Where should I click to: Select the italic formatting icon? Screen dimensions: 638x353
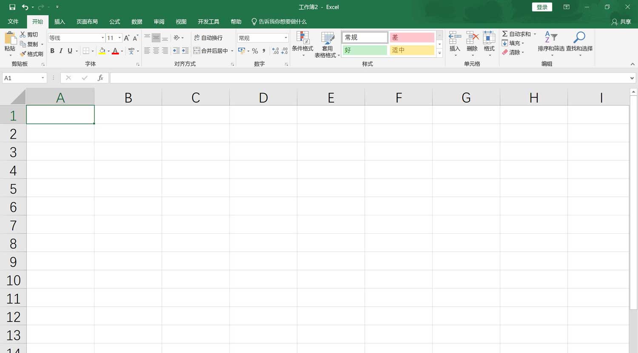[x=61, y=51]
